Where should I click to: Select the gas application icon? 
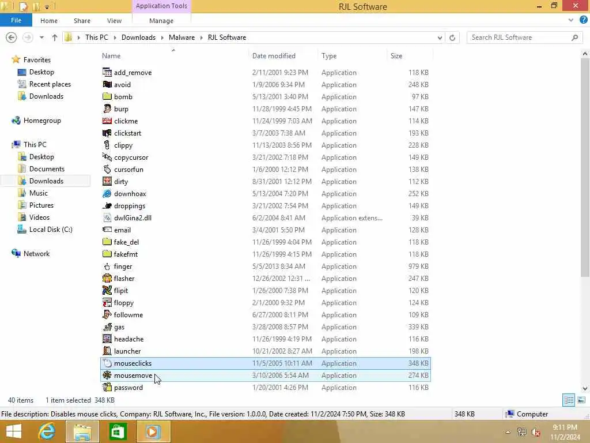click(x=107, y=327)
